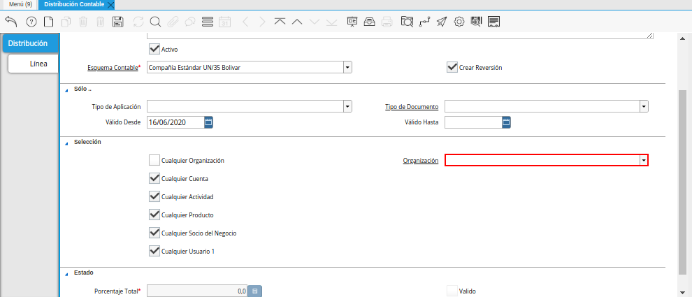Go to previous record up arrow
This screenshot has height=297, width=692.
pos(297,22)
